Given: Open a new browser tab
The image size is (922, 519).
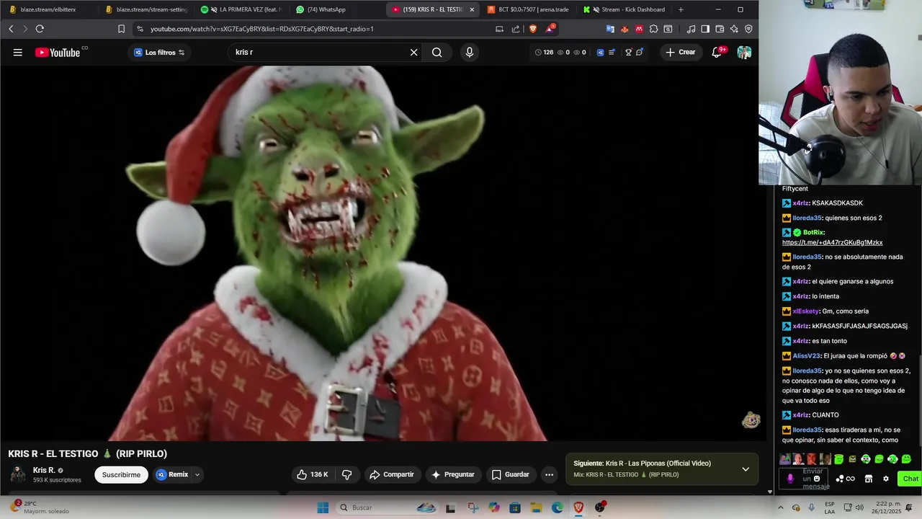Looking at the screenshot, I should 681,9.
